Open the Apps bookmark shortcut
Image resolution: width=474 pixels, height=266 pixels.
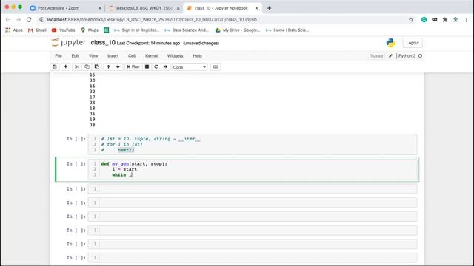point(14,30)
